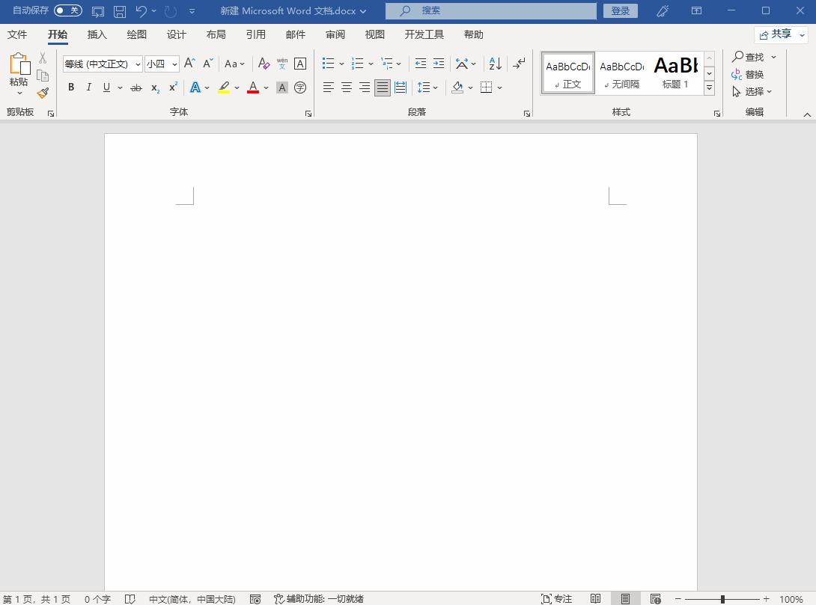This screenshot has width=816, height=605.
Task: Open the 插入 ribbon tab
Action: coord(97,34)
